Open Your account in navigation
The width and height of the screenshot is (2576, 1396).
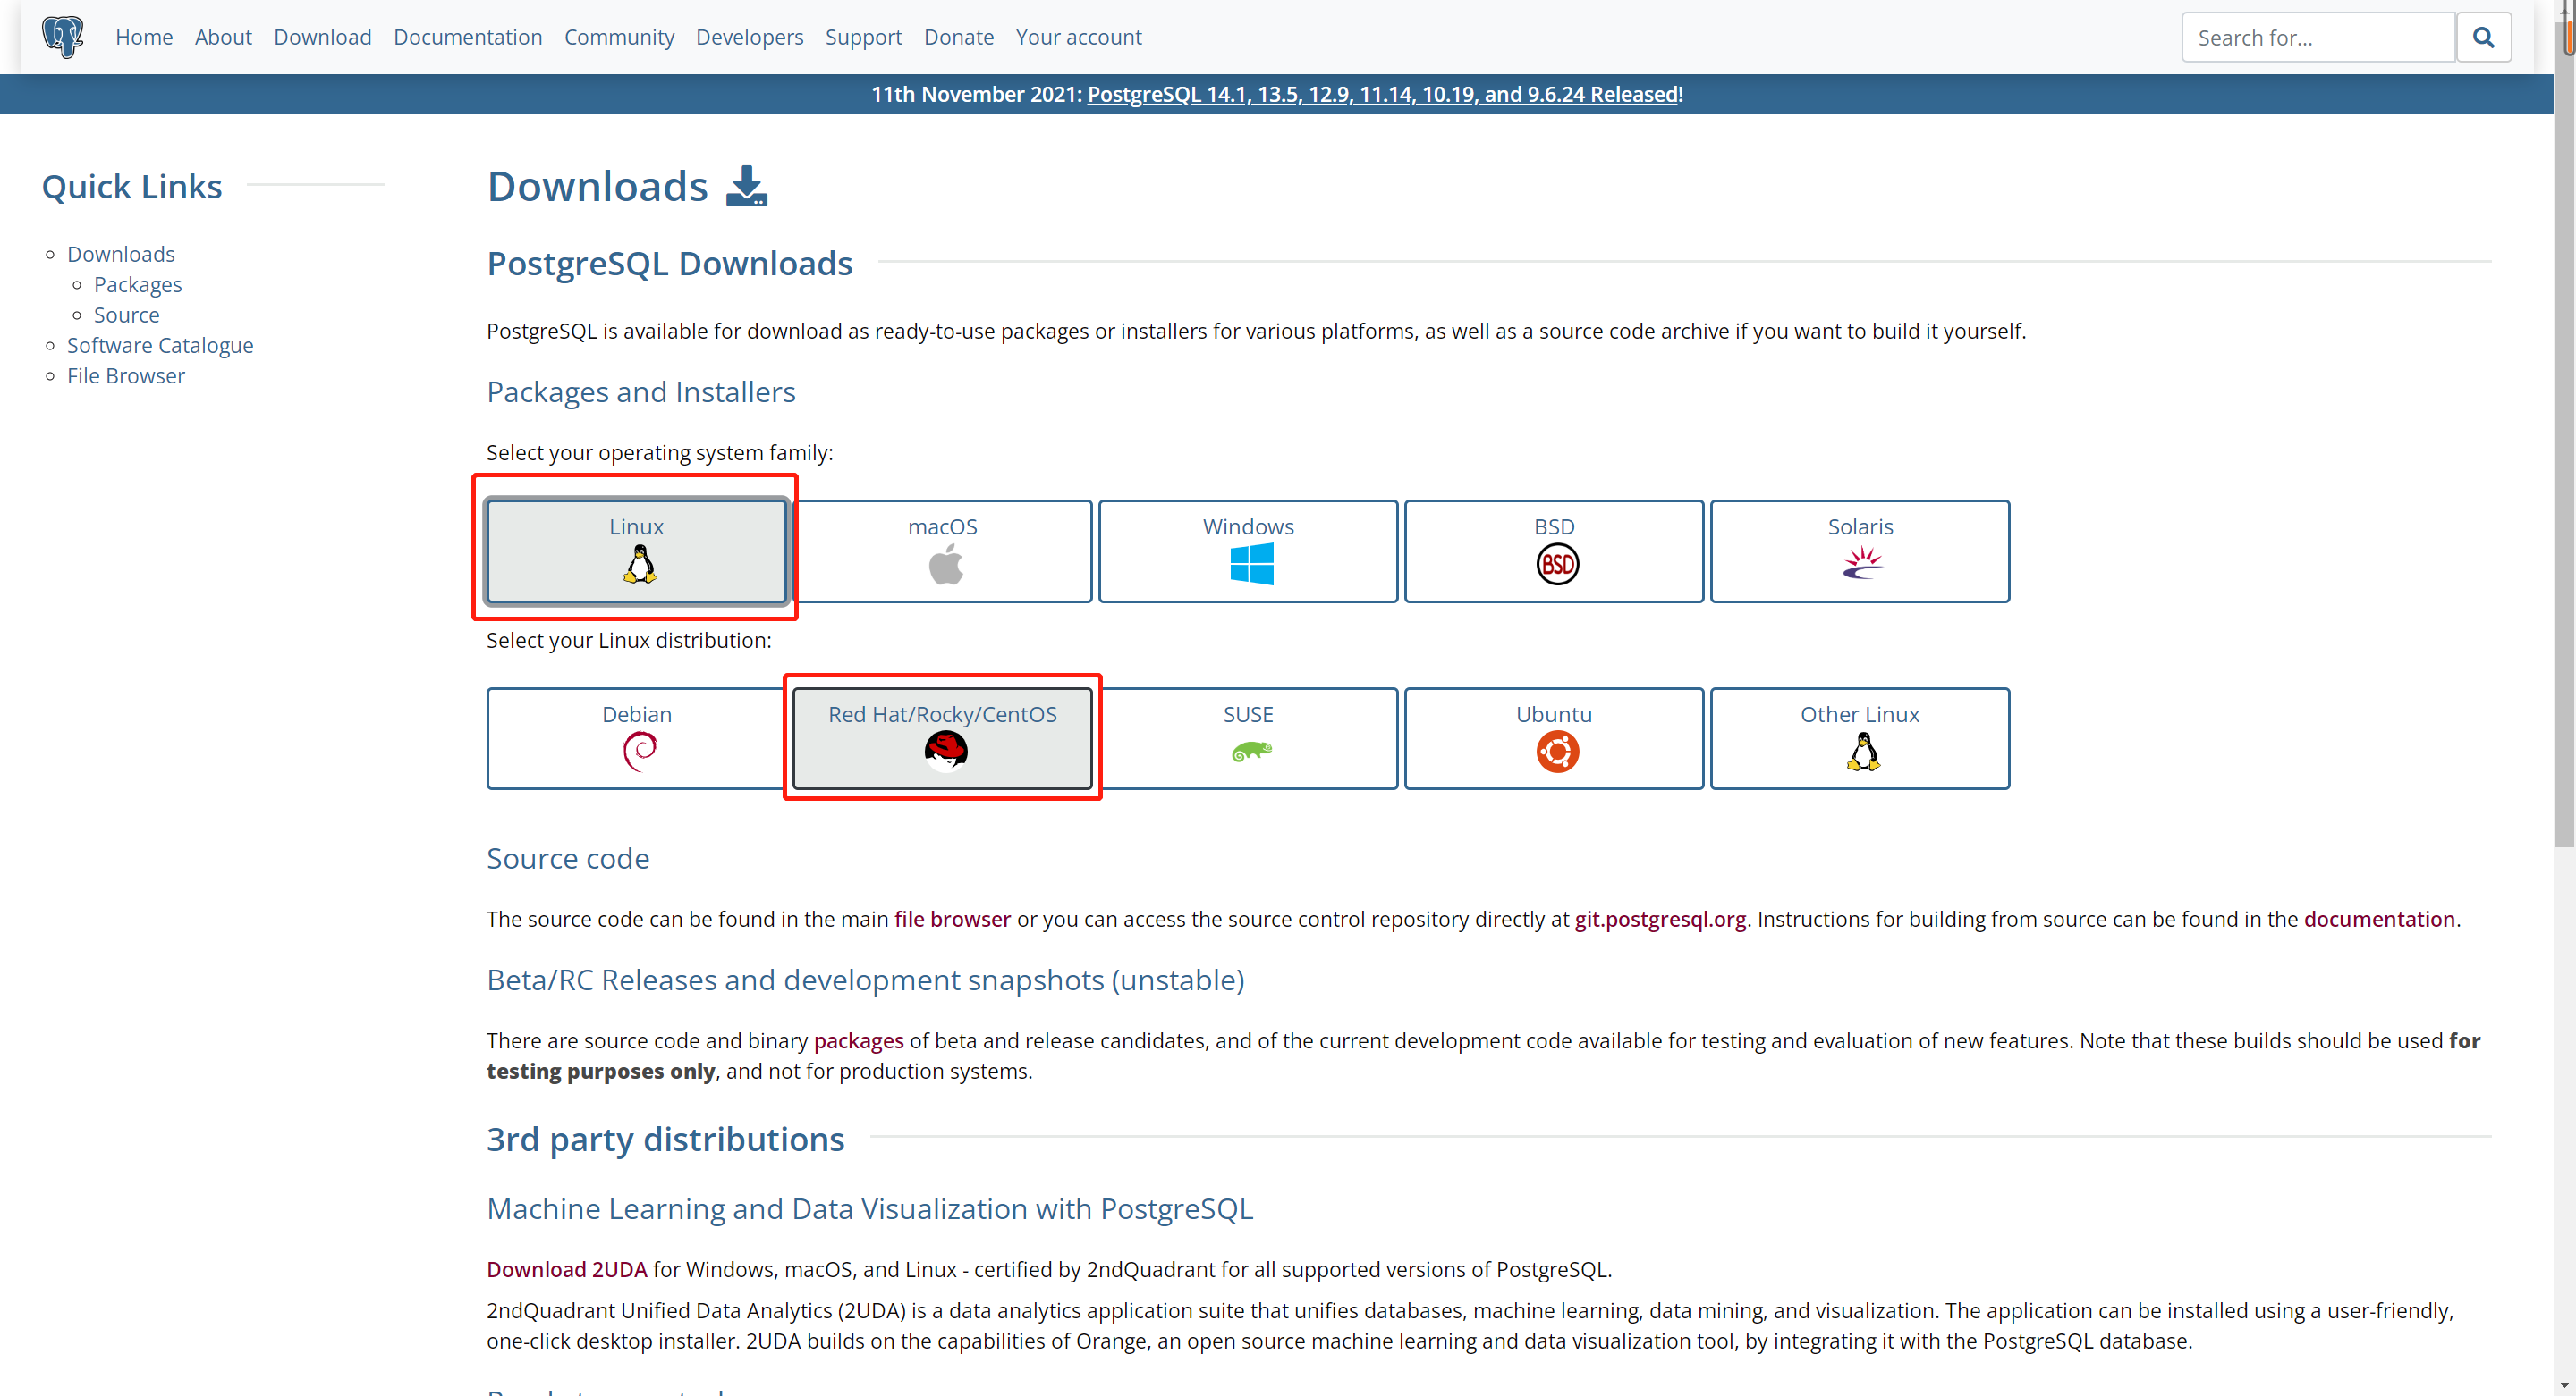coord(1078,37)
